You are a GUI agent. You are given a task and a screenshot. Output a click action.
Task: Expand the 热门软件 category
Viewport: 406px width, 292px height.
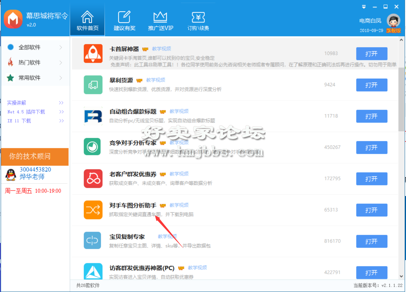pos(35,63)
